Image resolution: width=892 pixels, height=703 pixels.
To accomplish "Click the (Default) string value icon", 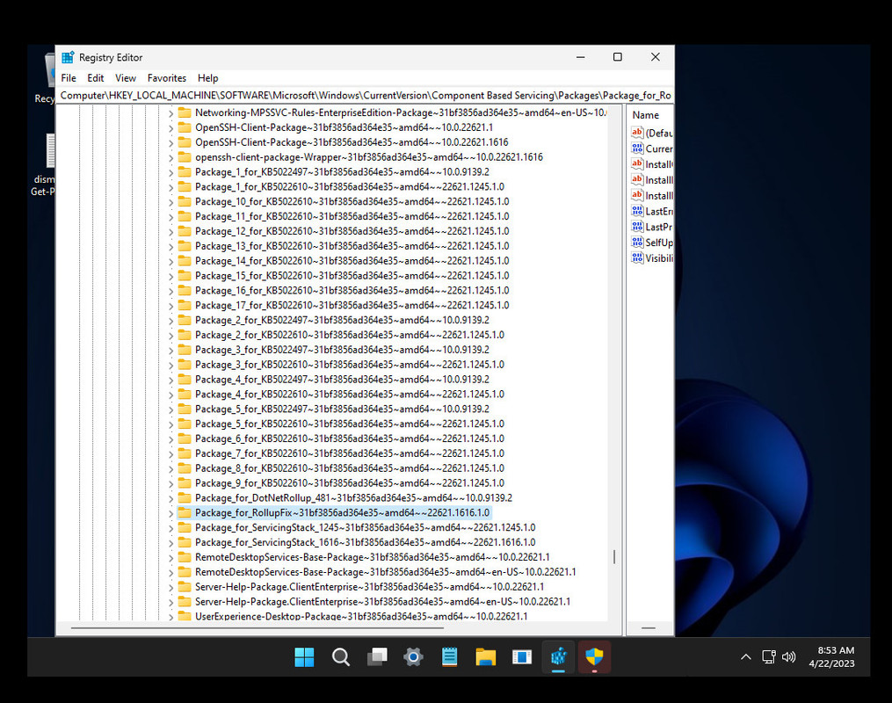I will [637, 133].
